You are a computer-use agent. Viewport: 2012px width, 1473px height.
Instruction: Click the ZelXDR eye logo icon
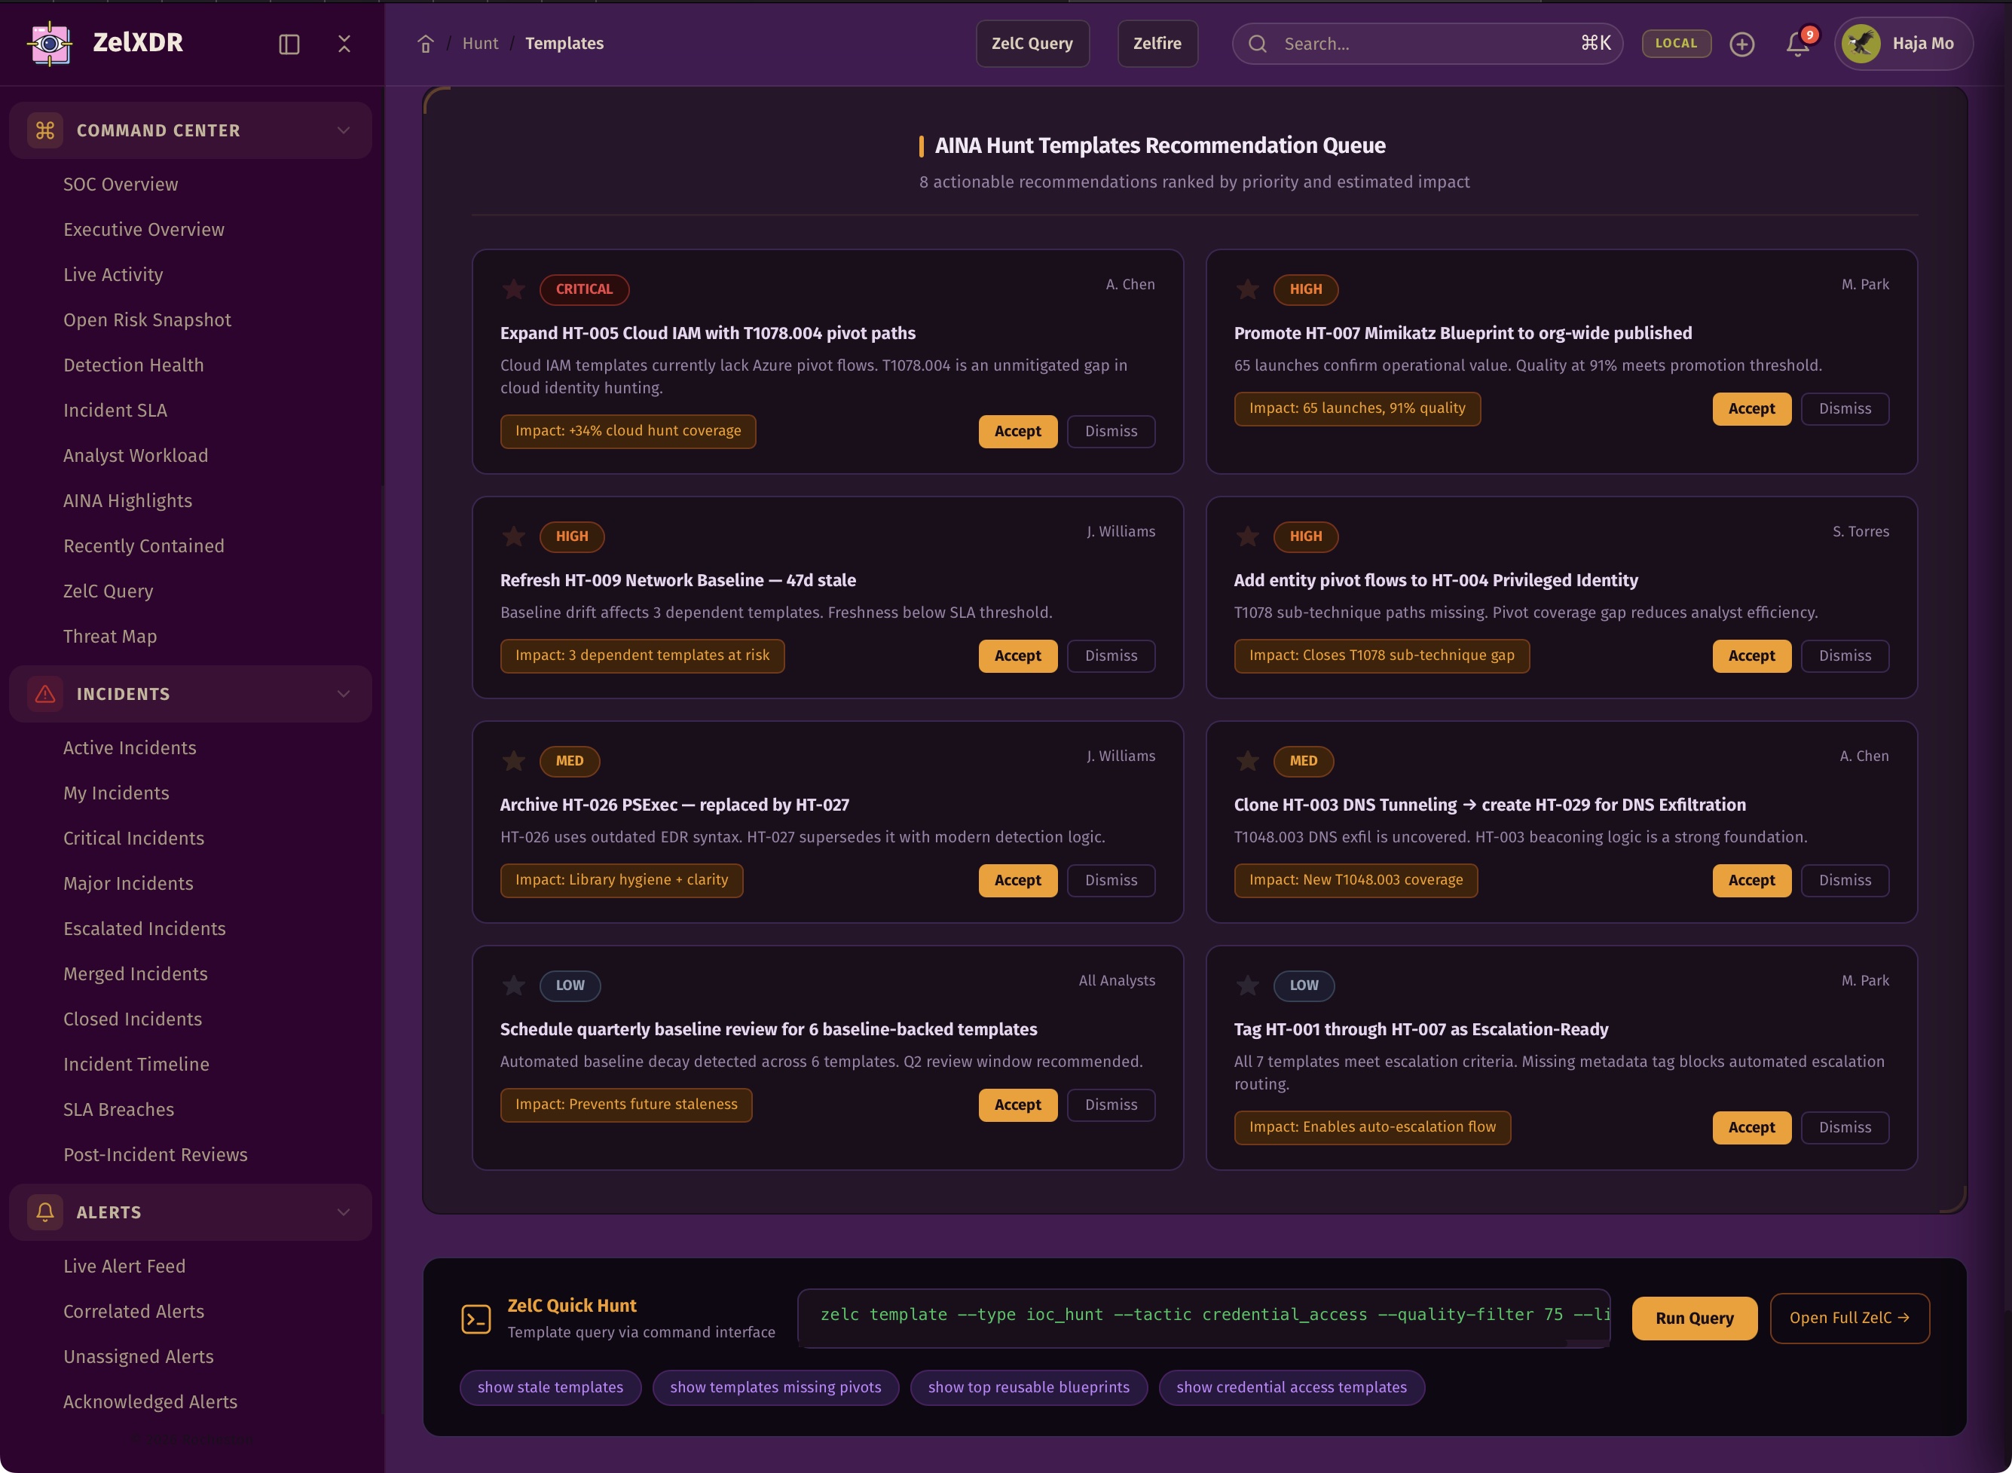tap(50, 43)
